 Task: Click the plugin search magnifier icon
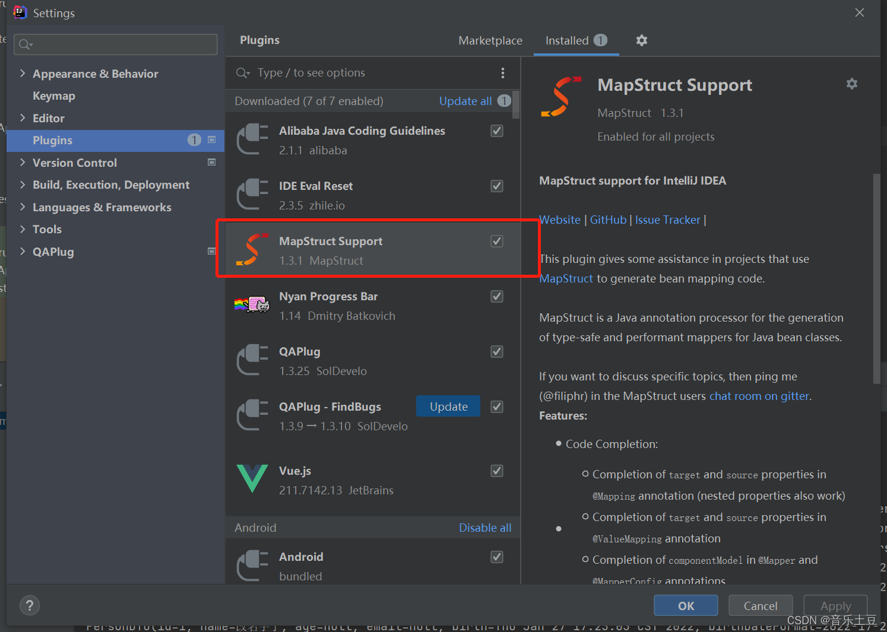[242, 73]
